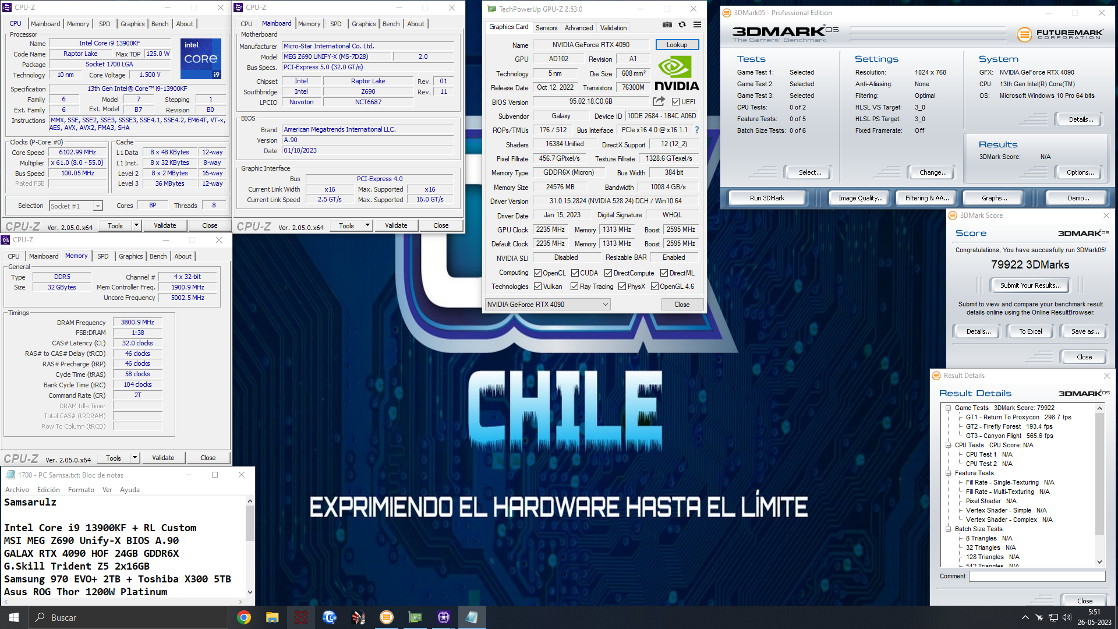Toggle the Ray Tracing checkbox
The height and width of the screenshot is (629, 1118).
point(575,287)
